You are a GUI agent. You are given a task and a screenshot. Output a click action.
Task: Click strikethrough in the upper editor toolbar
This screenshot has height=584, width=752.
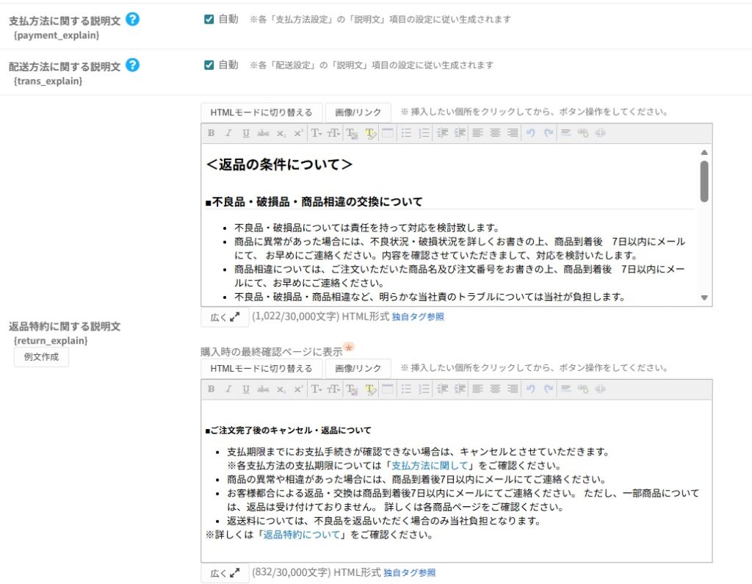pyautogui.click(x=263, y=133)
